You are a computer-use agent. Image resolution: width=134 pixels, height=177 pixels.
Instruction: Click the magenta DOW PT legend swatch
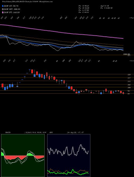(3, 12)
